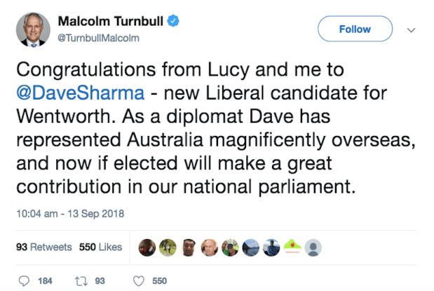The image size is (434, 291).
Task: Click the retweet arrows icon
Action: (x=80, y=280)
